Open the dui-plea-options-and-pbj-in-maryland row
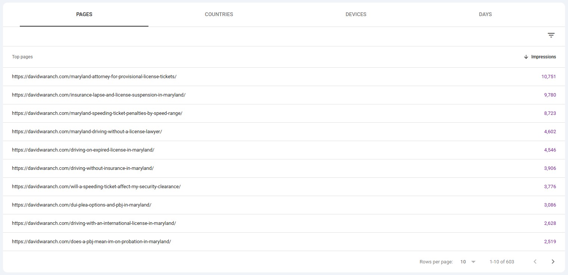Screen dimensions: 568x275 [x=284, y=205]
